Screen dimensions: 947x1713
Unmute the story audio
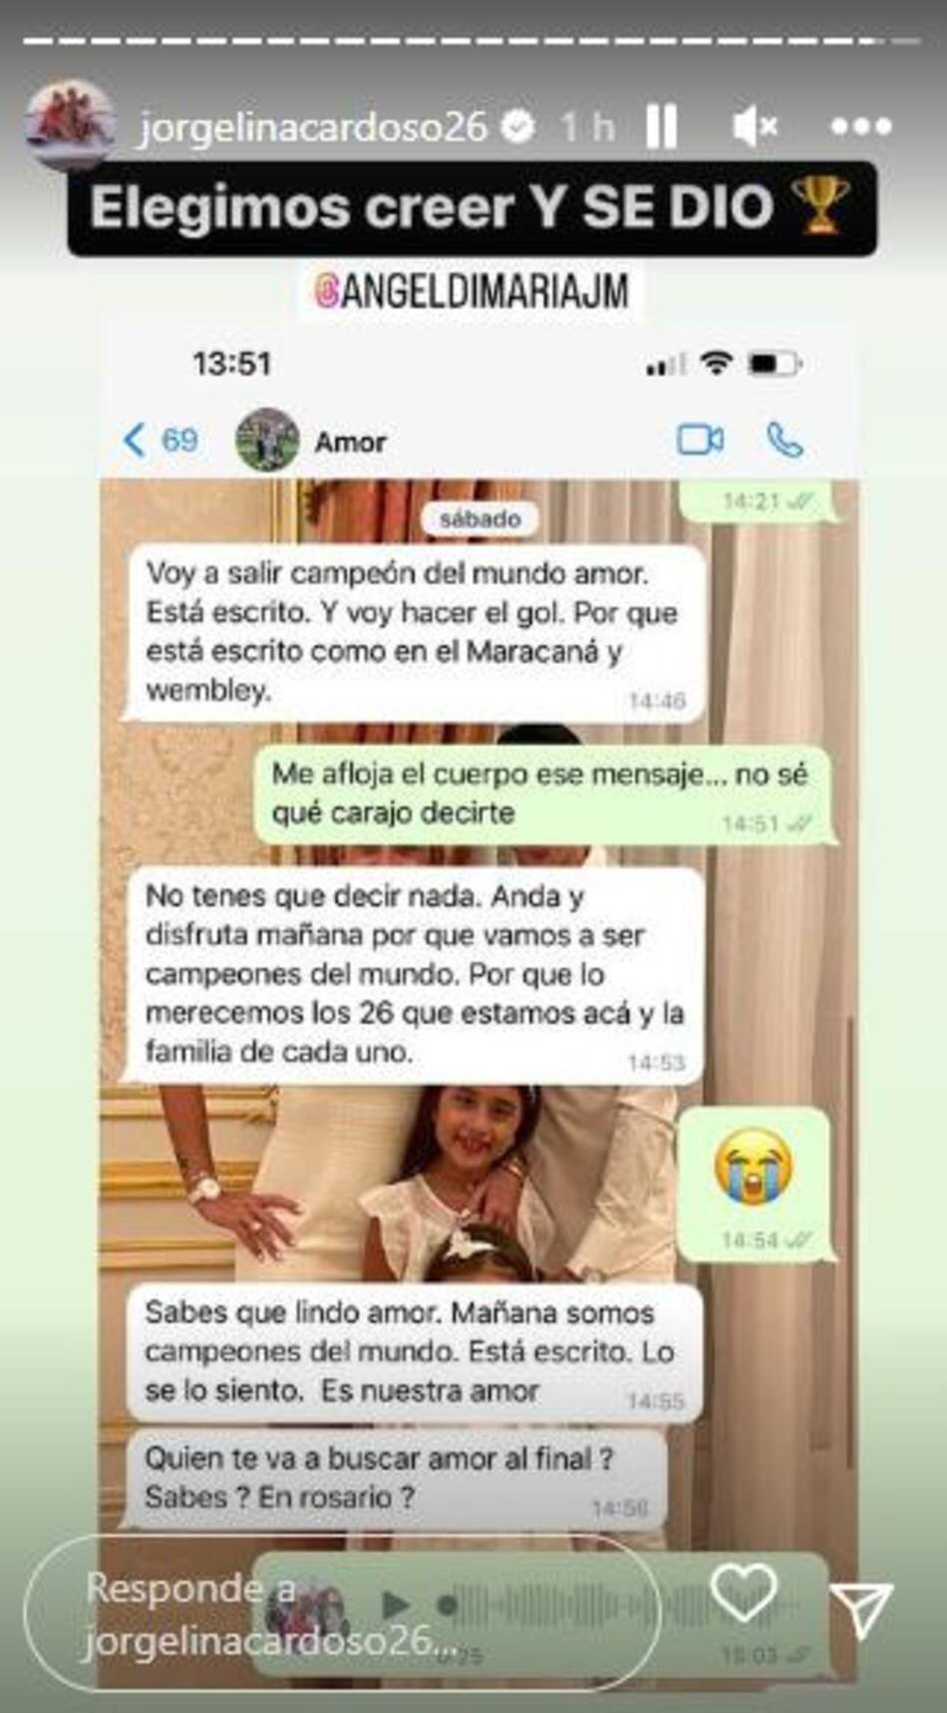[755, 127]
